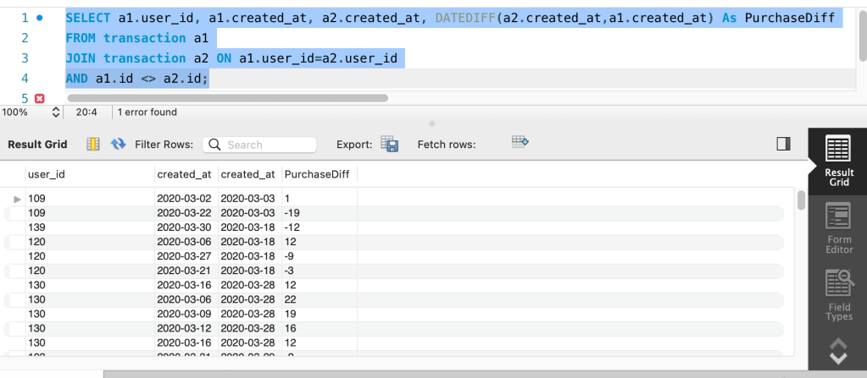Click the grid columns icon beside Result Grid
The height and width of the screenshot is (378, 867).
pos(93,145)
